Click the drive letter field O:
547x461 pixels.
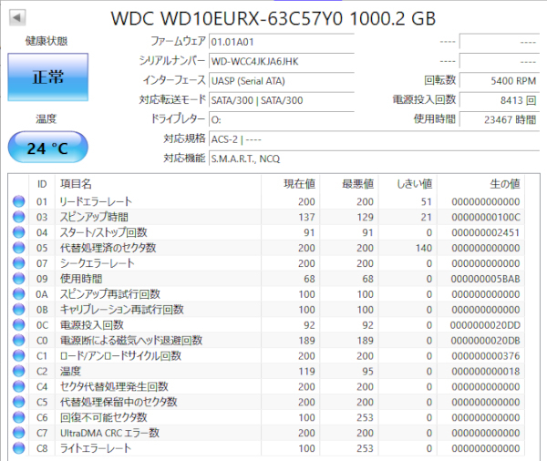[x=282, y=120]
